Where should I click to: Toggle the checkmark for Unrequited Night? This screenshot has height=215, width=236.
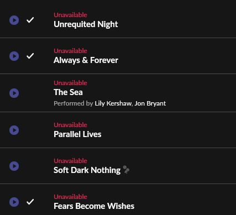coord(30,20)
